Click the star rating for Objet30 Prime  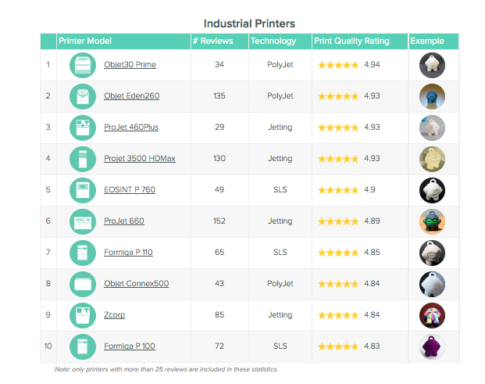pos(338,65)
